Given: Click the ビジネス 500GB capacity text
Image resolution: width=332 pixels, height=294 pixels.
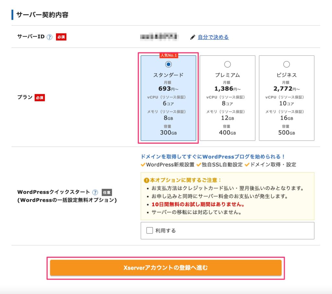Looking at the screenshot, I should click(287, 133).
